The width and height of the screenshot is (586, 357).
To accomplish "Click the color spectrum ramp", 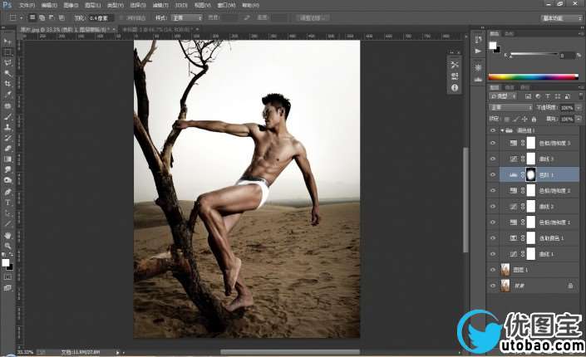I will (x=534, y=77).
